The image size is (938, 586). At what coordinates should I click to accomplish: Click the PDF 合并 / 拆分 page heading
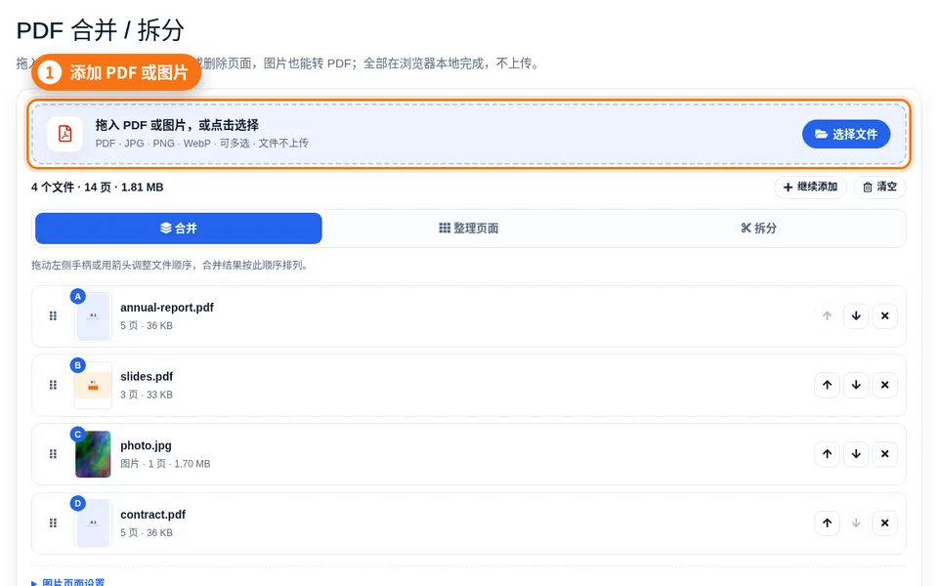[100, 30]
